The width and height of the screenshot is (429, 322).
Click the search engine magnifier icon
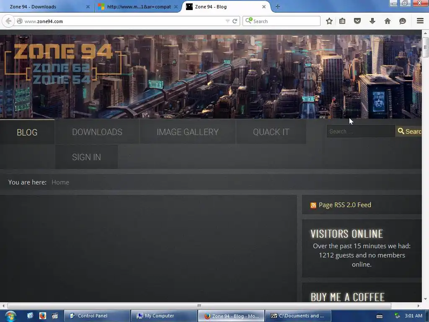tap(248, 21)
